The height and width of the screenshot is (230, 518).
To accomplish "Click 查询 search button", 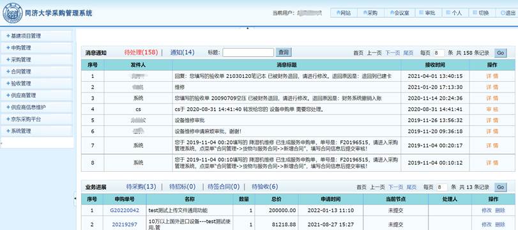I will point(284,52).
